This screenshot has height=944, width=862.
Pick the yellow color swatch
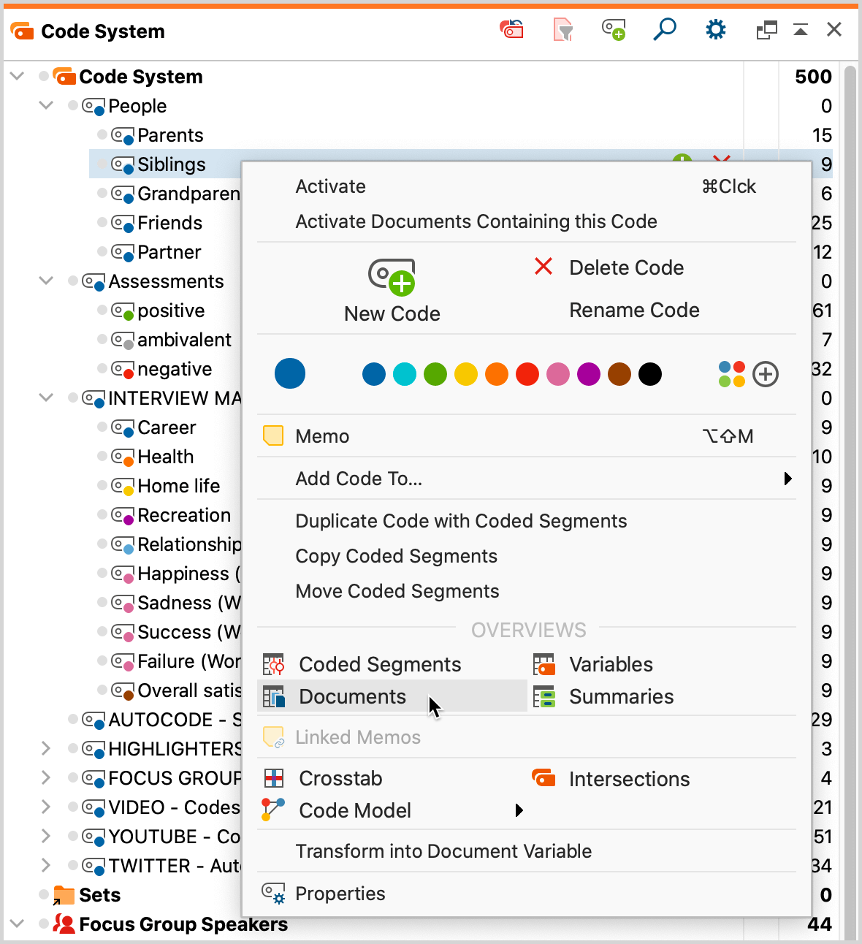pyautogui.click(x=466, y=374)
